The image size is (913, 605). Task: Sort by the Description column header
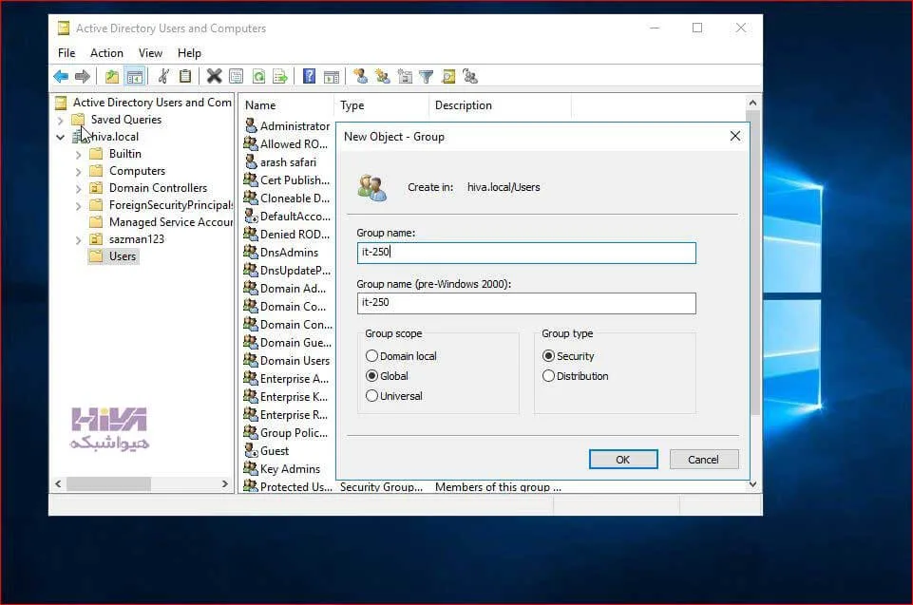500,105
